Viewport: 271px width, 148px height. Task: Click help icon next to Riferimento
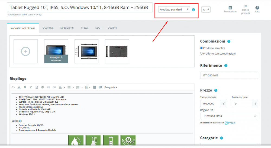(x=226, y=66)
